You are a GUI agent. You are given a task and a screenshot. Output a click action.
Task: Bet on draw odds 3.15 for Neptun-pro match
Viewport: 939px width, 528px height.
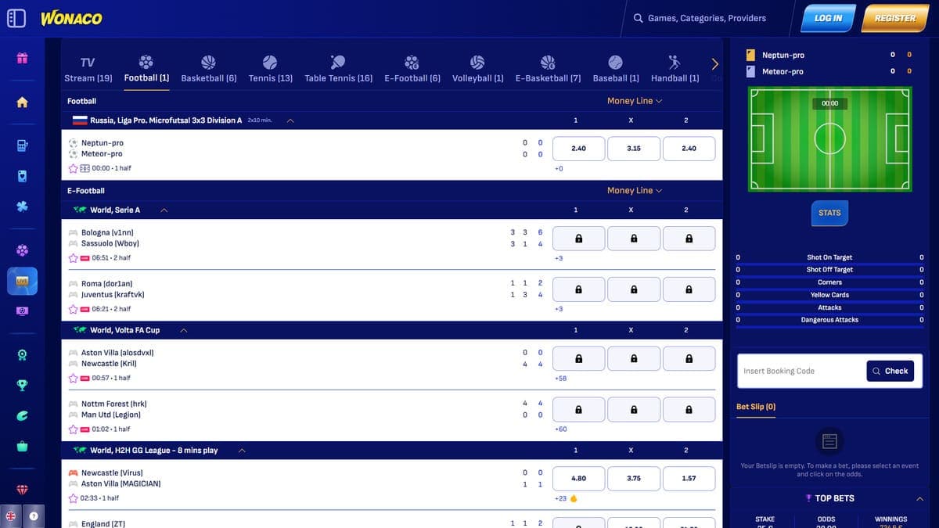pos(634,149)
